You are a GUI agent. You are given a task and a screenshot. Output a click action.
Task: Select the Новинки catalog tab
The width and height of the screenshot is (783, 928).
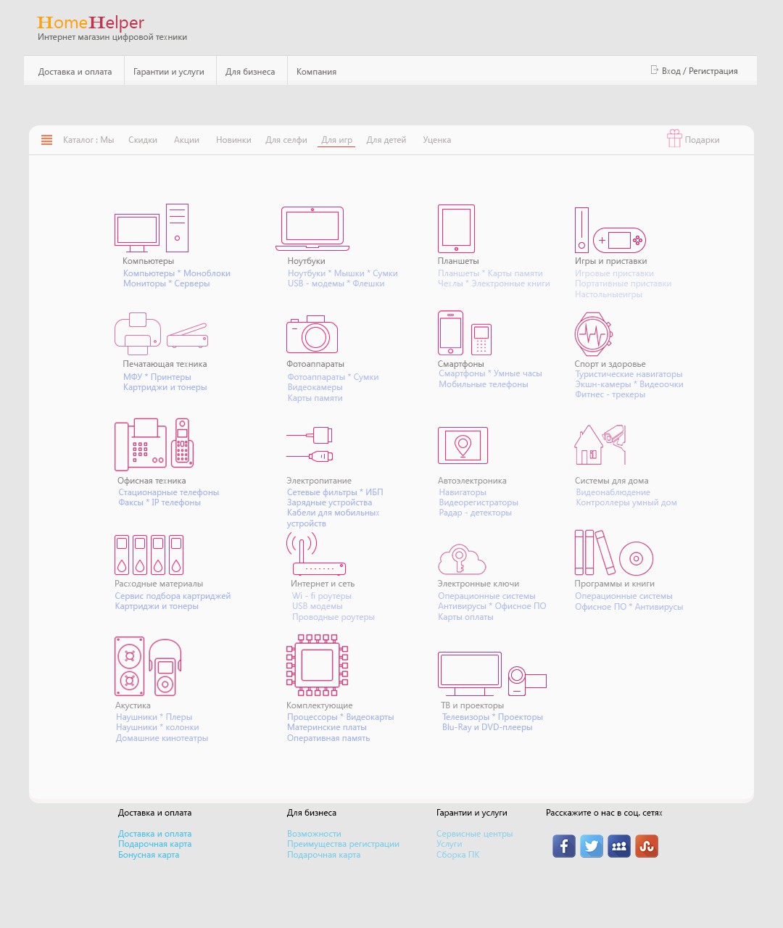point(233,140)
